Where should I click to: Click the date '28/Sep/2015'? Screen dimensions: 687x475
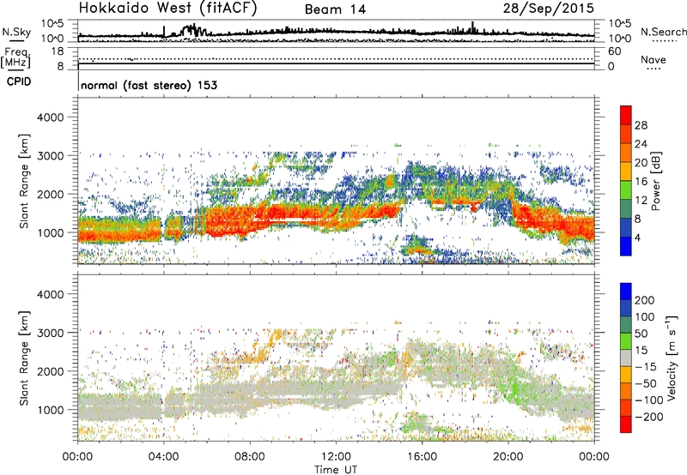pyautogui.click(x=548, y=9)
